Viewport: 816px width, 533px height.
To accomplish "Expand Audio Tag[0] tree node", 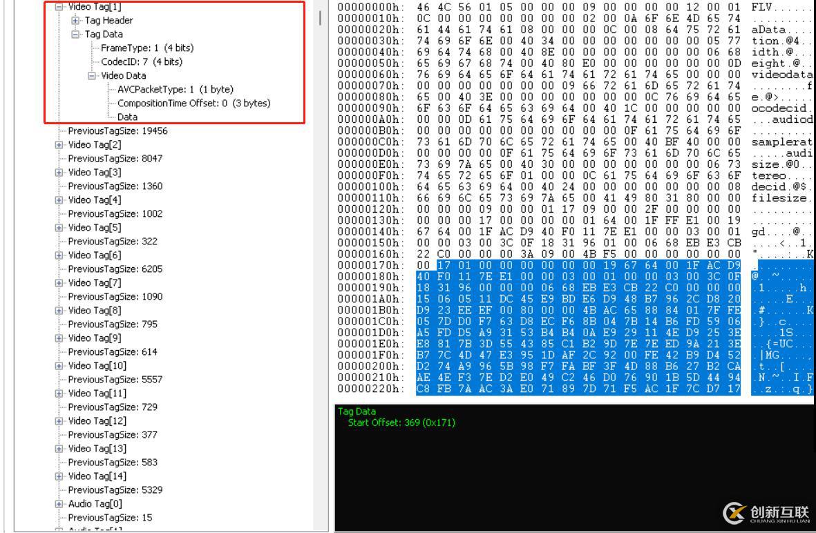I will [x=59, y=503].
